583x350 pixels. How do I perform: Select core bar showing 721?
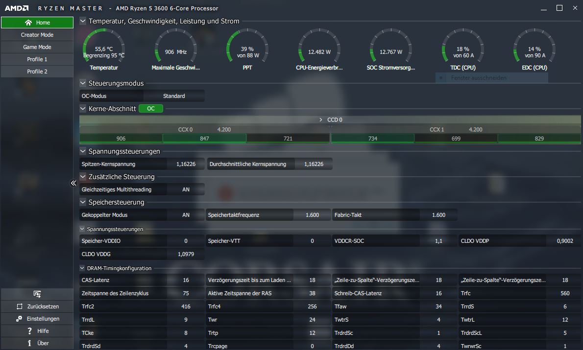[x=288, y=139]
